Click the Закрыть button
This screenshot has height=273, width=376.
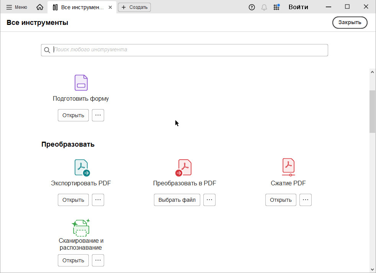click(350, 23)
